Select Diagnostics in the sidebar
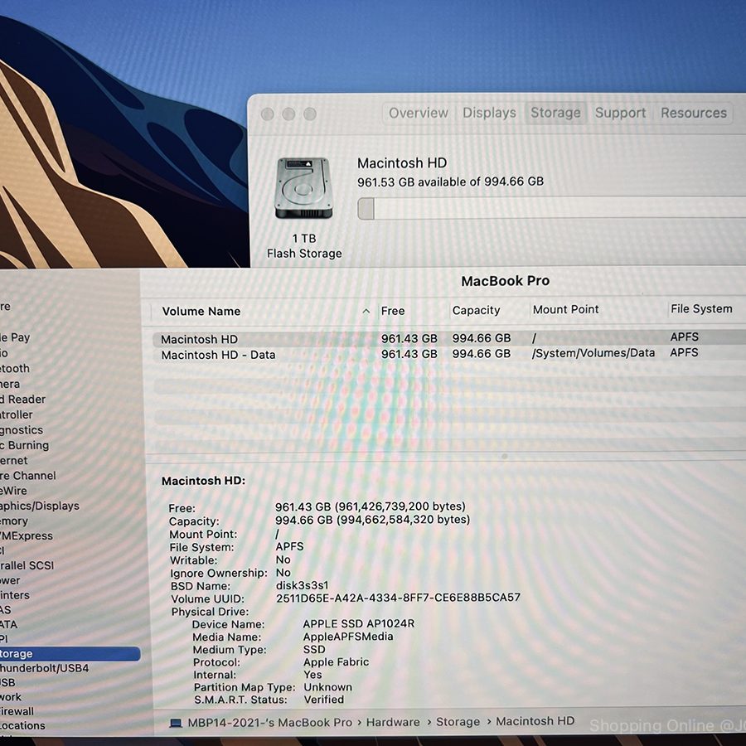Screen dimensions: 746x746 (x=22, y=430)
